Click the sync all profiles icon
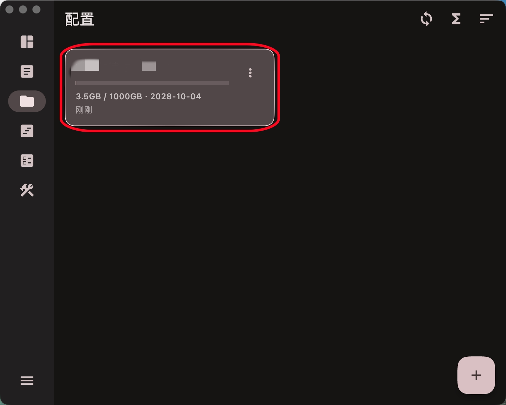The width and height of the screenshot is (506, 405). click(426, 19)
